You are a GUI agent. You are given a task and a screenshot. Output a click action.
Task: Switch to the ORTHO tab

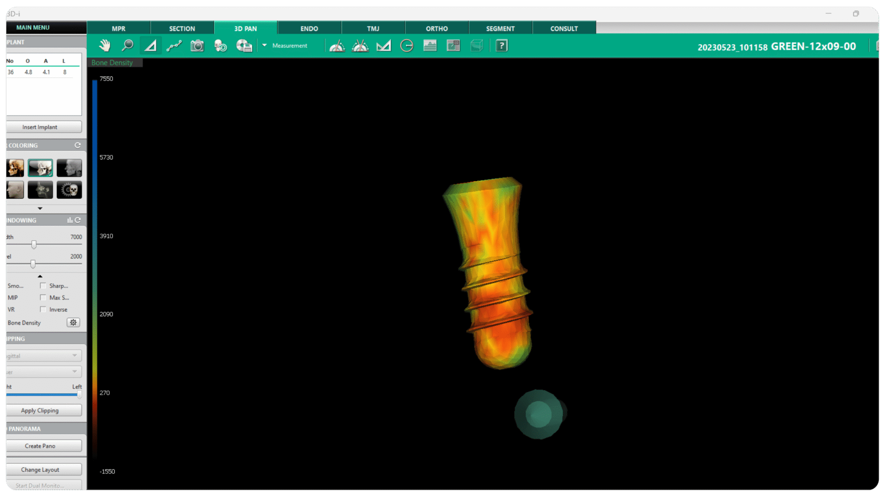437,29
